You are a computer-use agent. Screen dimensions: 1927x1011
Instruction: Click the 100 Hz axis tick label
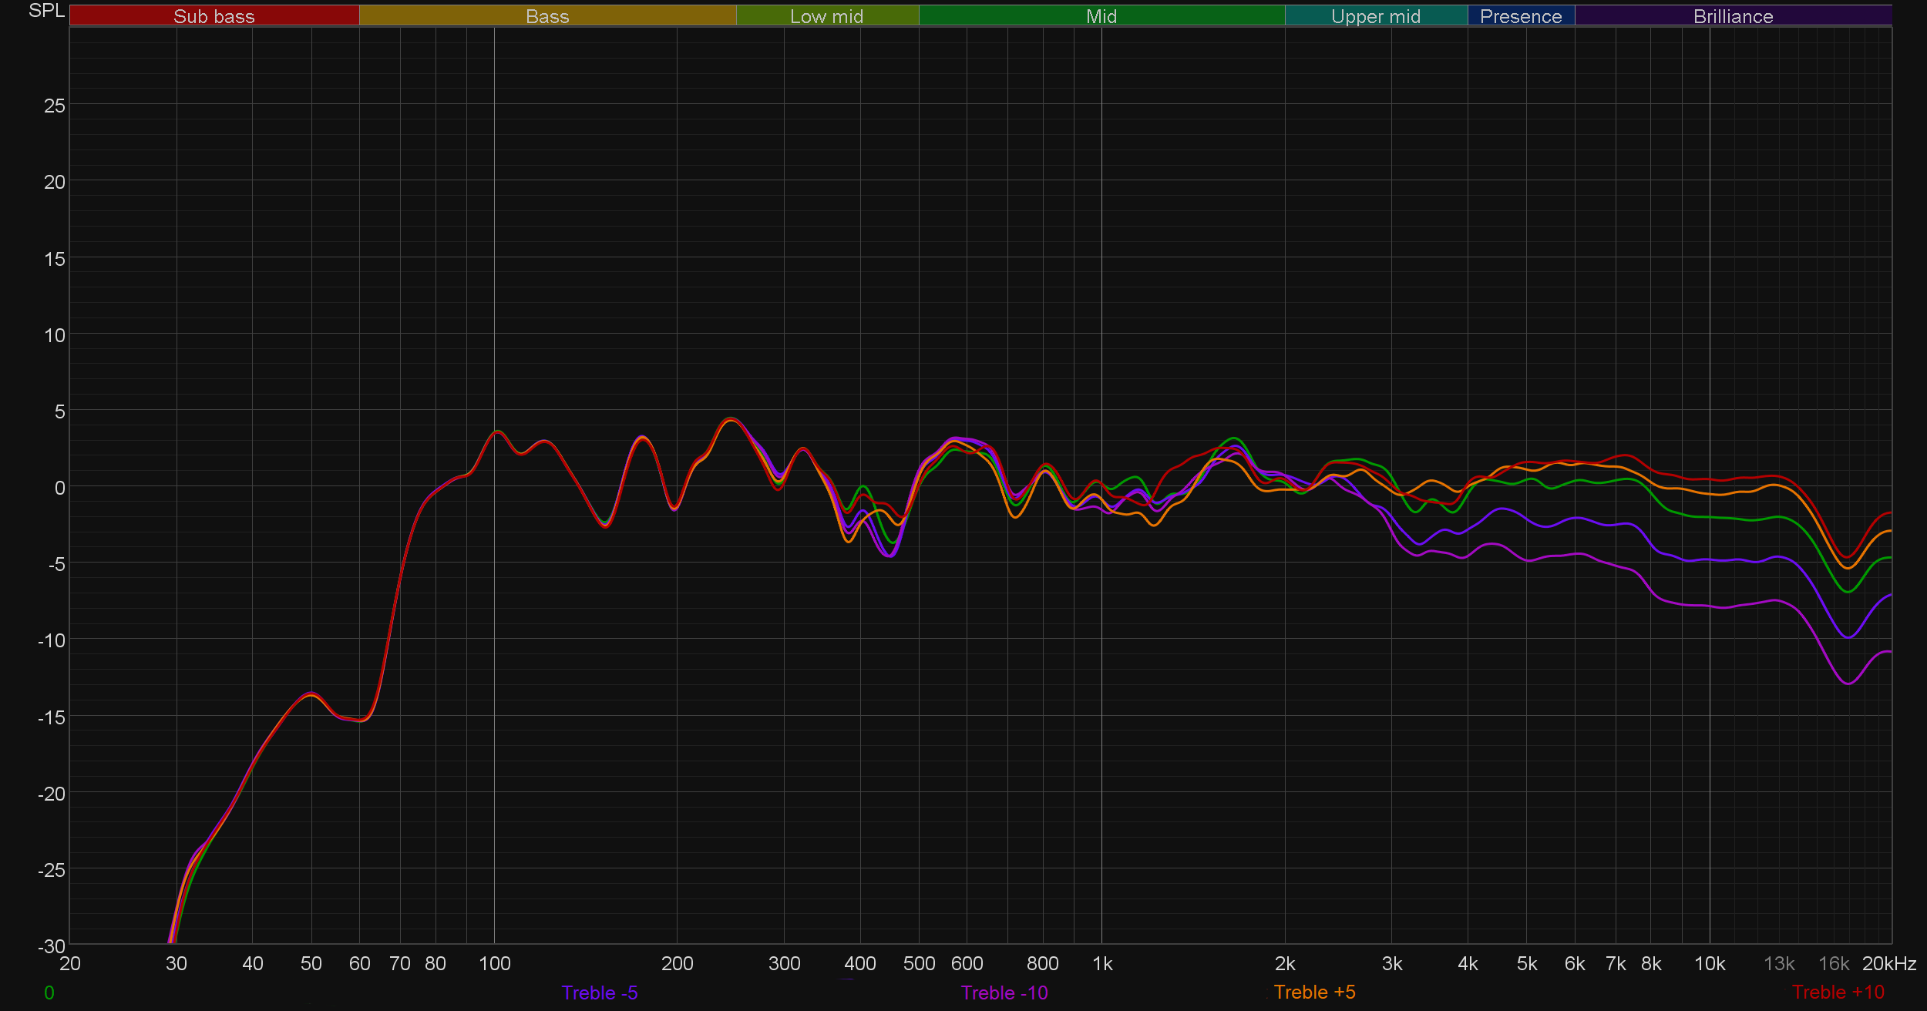coord(494,963)
